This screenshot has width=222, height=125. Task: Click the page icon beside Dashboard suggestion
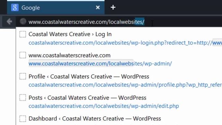(x=23, y=118)
